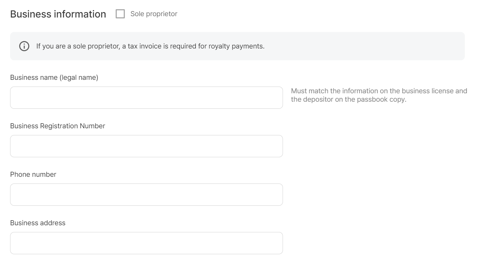480x266 pixels.
Task: Check the box beside the Business information heading
Action: (x=120, y=14)
